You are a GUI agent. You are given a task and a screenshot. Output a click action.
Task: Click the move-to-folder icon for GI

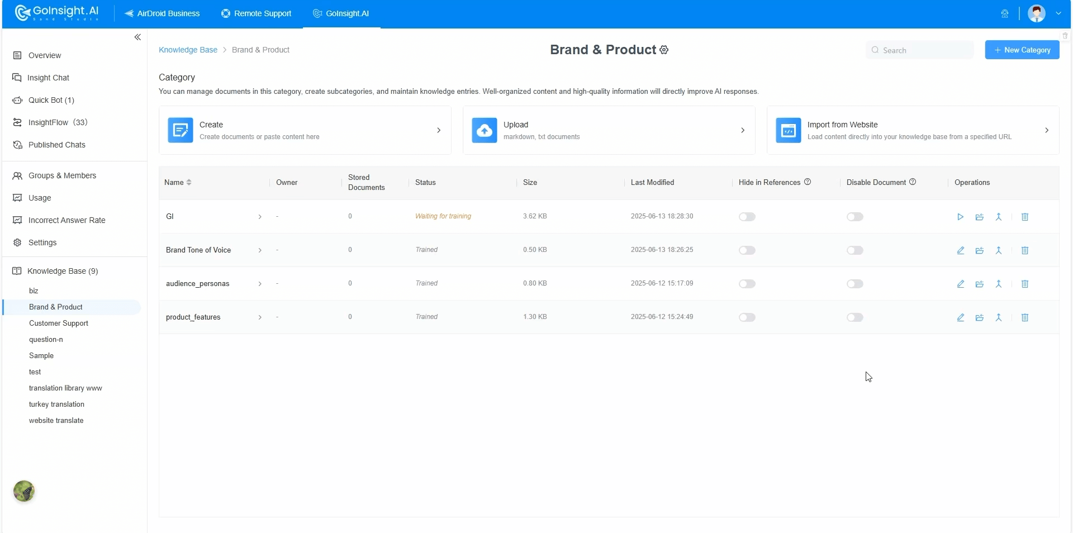[979, 217]
